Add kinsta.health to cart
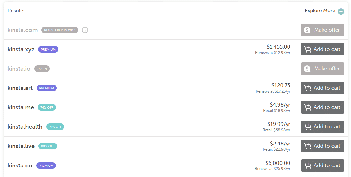This screenshot has height=177, width=351. click(322, 127)
